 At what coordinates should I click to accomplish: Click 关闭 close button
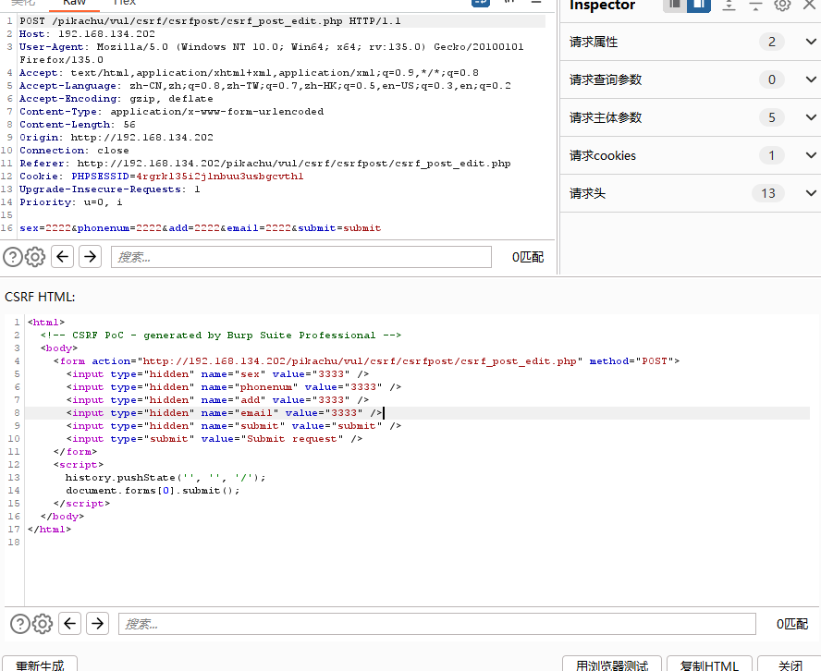click(x=790, y=665)
